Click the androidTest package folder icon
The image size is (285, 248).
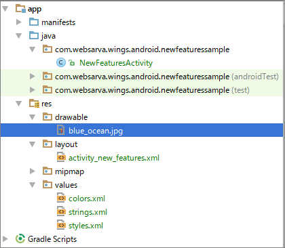tap(47, 77)
